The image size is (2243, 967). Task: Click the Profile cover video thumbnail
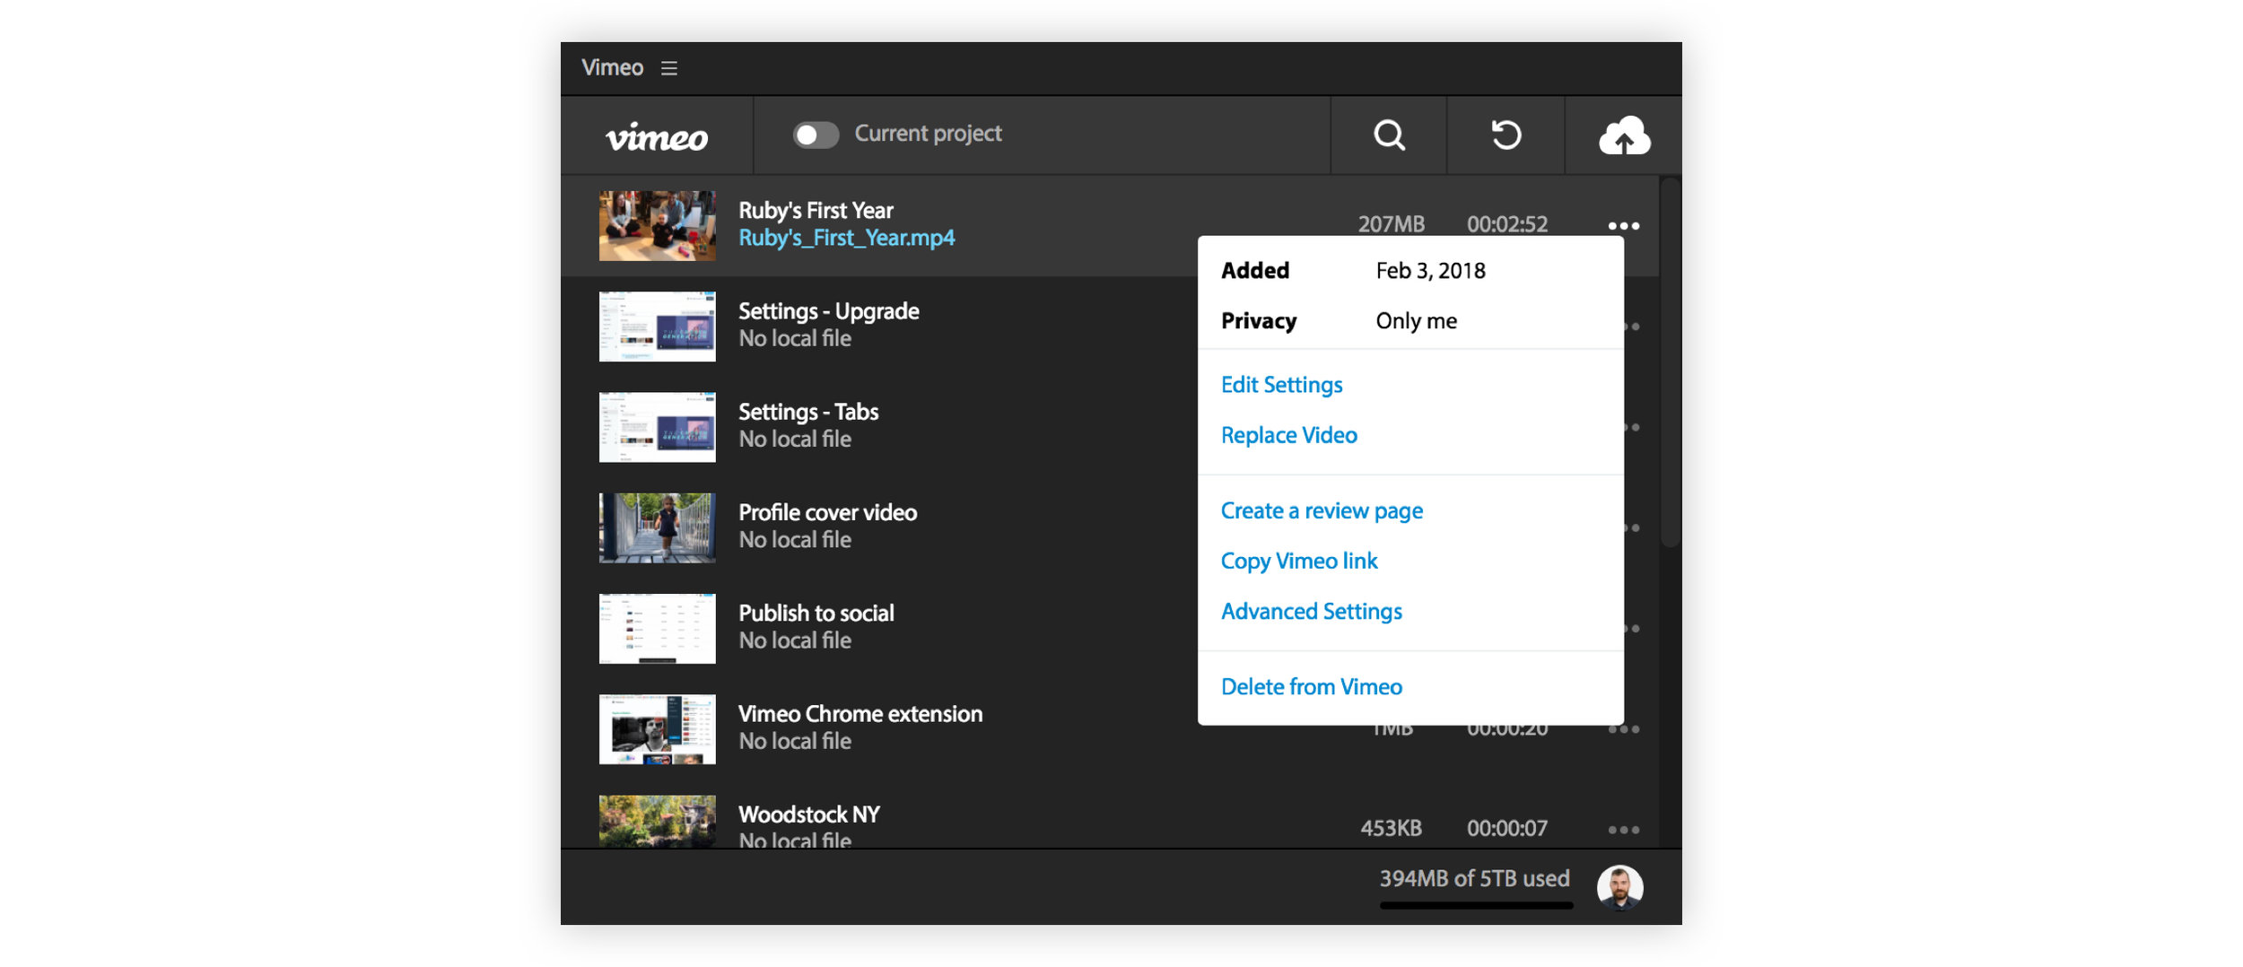[x=657, y=528]
